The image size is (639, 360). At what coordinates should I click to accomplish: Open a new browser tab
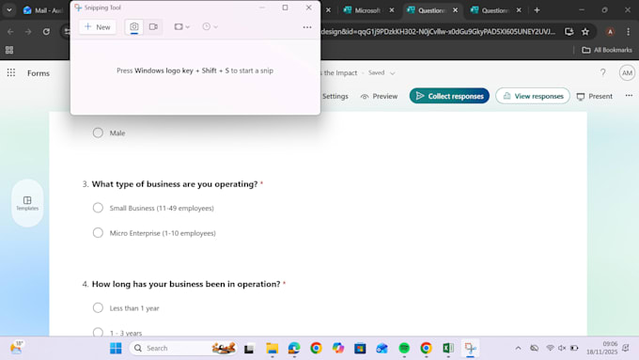(x=538, y=10)
